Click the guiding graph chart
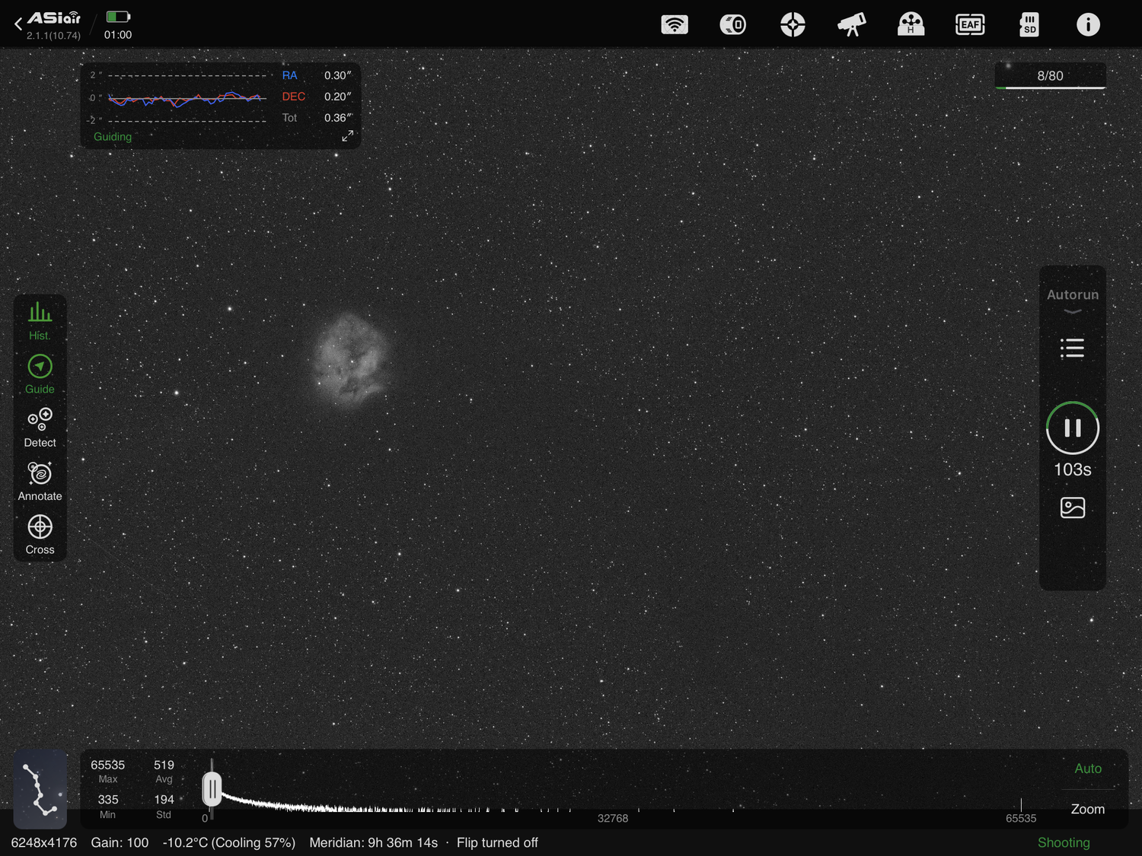This screenshot has width=1142, height=856. click(x=187, y=98)
